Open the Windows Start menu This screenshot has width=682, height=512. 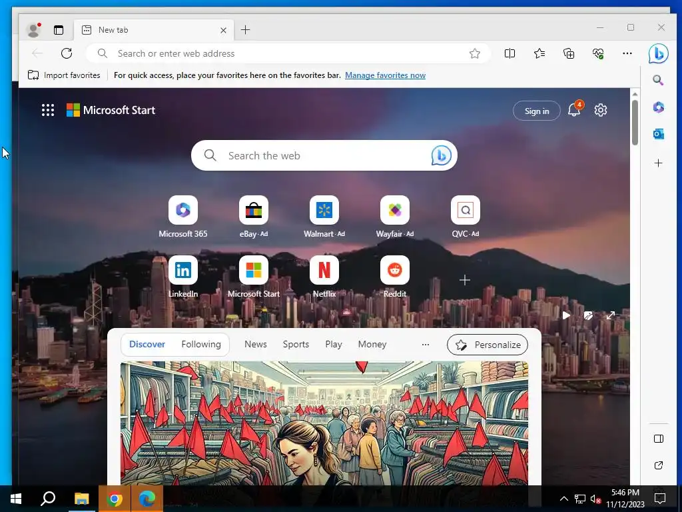[16, 499]
